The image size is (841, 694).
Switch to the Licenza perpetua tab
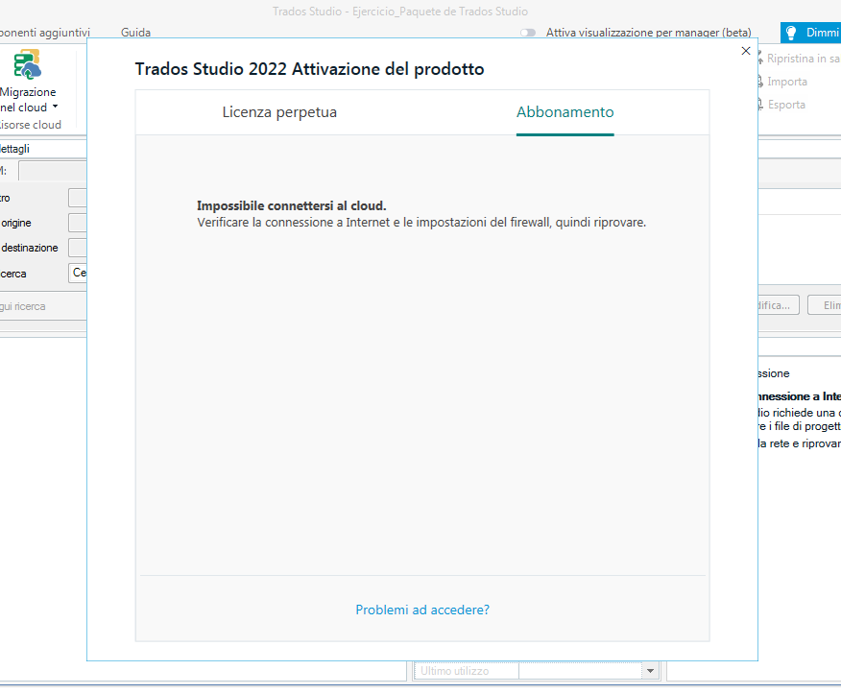pyautogui.click(x=282, y=111)
